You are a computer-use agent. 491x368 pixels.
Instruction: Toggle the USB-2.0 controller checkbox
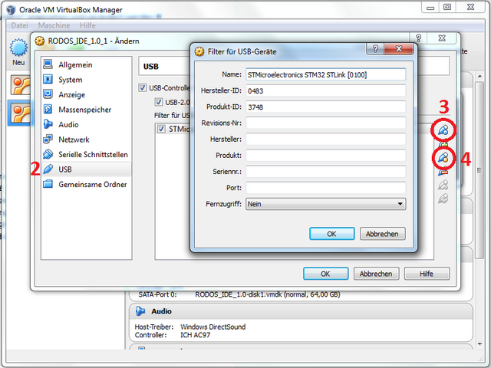159,102
